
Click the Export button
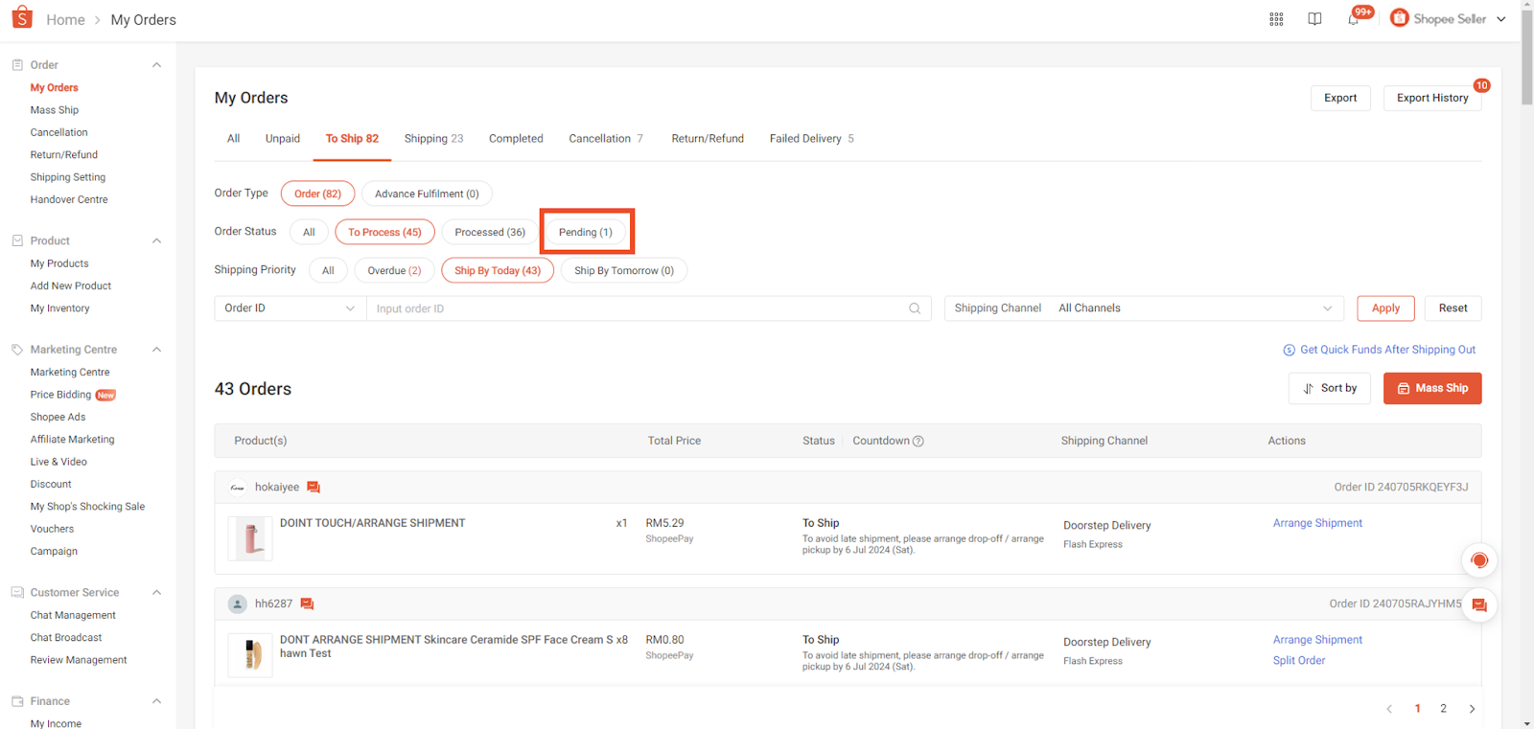(x=1340, y=98)
